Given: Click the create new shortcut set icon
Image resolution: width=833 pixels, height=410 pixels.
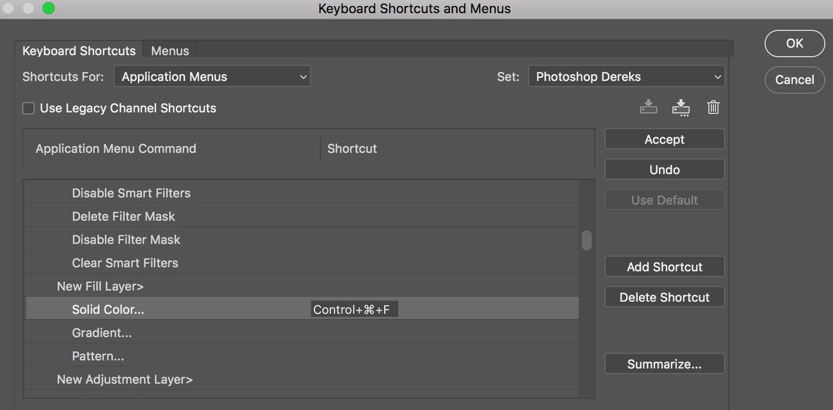Looking at the screenshot, I should coord(680,107).
